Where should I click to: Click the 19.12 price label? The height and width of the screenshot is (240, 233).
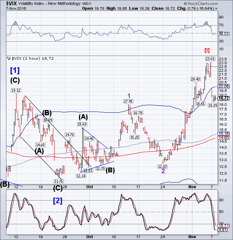16,90
